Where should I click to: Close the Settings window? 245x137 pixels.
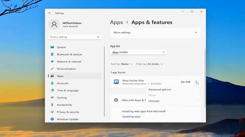[201, 12]
